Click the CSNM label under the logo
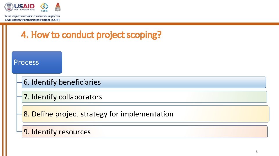This screenshot has height=156, width=279. point(44,11)
